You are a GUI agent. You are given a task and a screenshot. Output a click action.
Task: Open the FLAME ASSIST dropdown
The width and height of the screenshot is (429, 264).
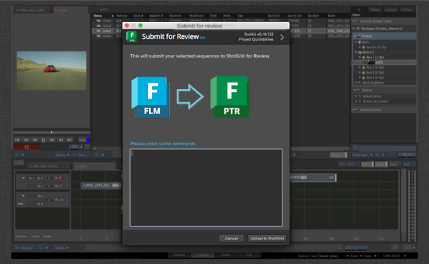point(394,256)
